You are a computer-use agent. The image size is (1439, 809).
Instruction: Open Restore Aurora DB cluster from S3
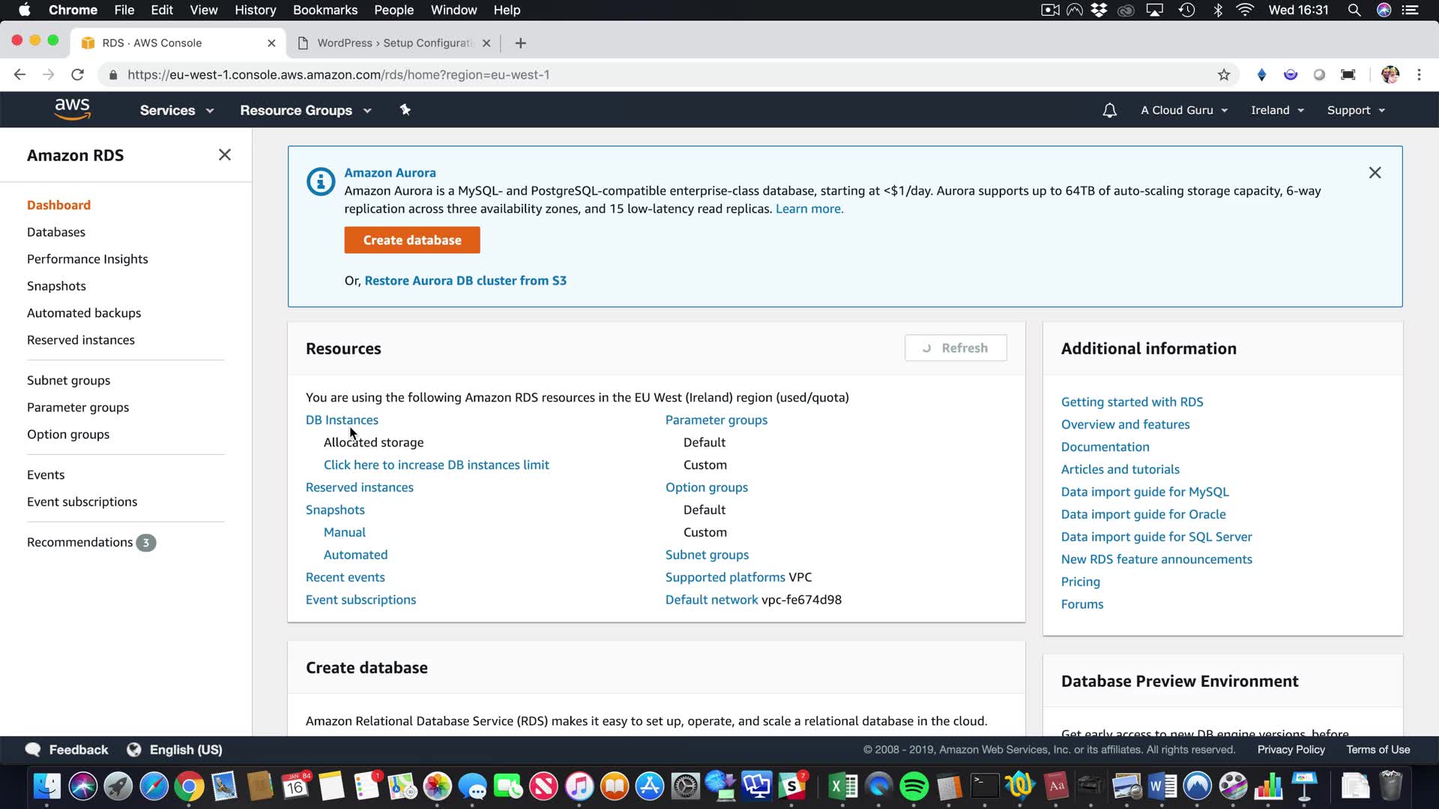click(x=465, y=281)
